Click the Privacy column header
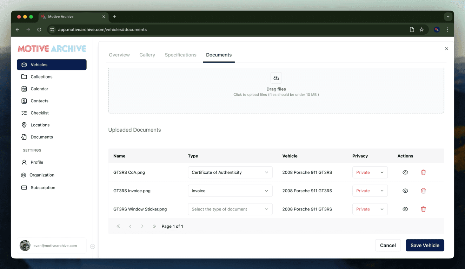Image resolution: width=465 pixels, height=269 pixels. point(360,156)
